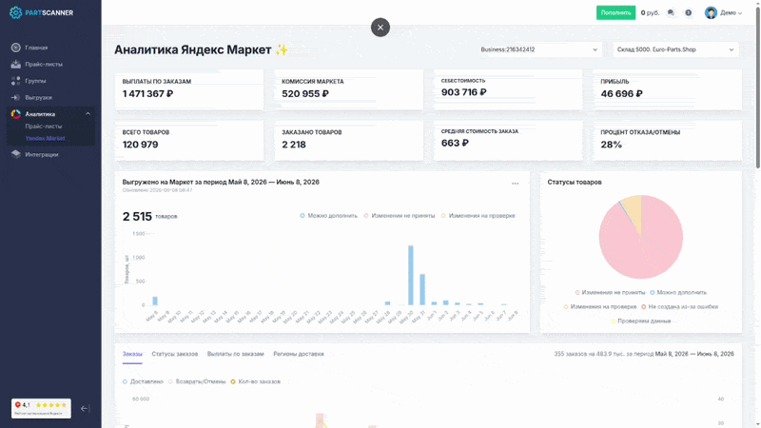Click the May 31 bar in chart

click(422, 290)
